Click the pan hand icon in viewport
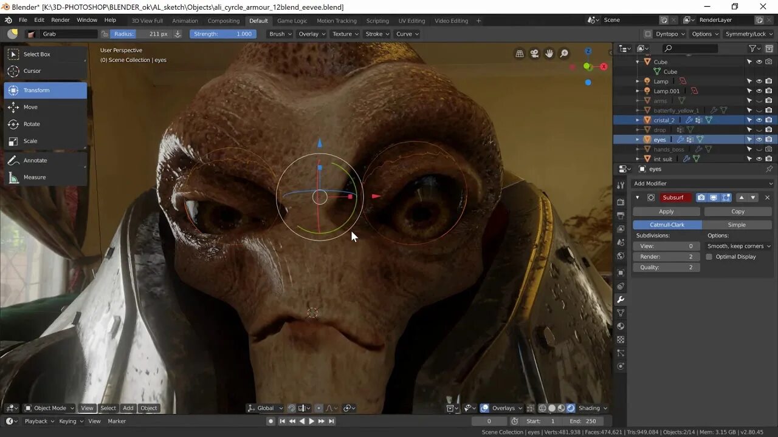 [x=549, y=53]
